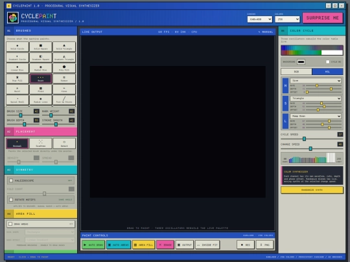The width and height of the screenshot is (350, 262).
Task: Select the Solid Triangle brush
Action: 64,47
